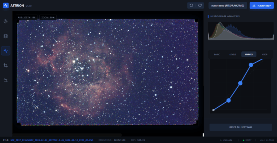Click the DIMENSIONS: 2037X1198 status text

click(x=112, y=140)
